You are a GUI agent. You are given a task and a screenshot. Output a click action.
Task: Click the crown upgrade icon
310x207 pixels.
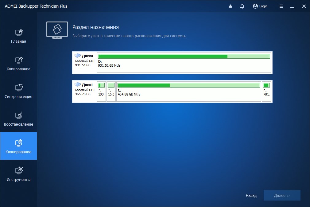(x=230, y=6)
